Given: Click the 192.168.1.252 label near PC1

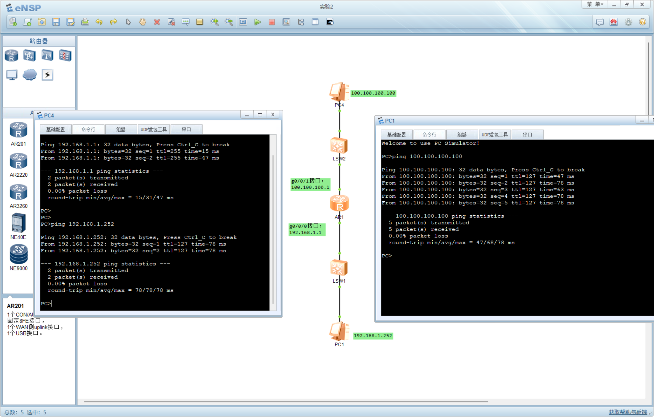Looking at the screenshot, I should [373, 336].
